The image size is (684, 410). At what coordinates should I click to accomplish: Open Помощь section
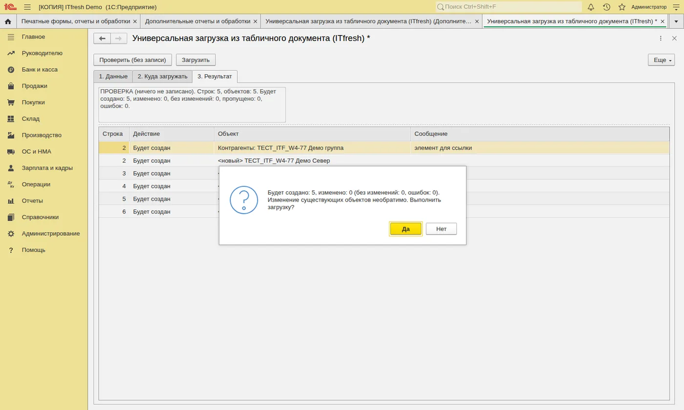(x=33, y=250)
